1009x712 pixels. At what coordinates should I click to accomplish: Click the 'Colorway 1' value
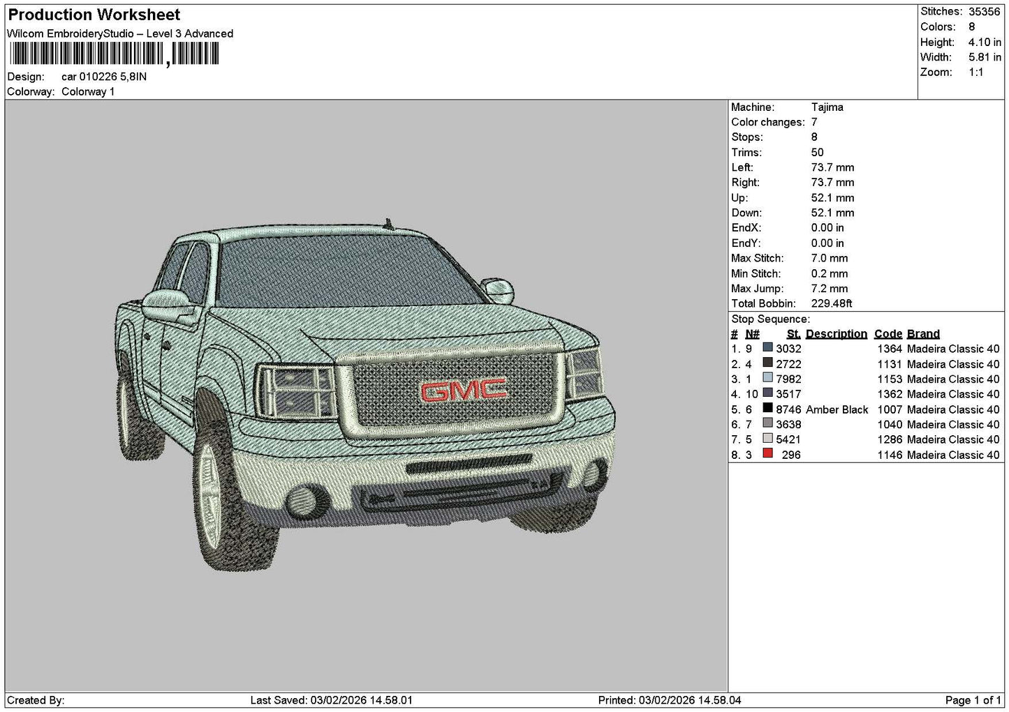(88, 92)
